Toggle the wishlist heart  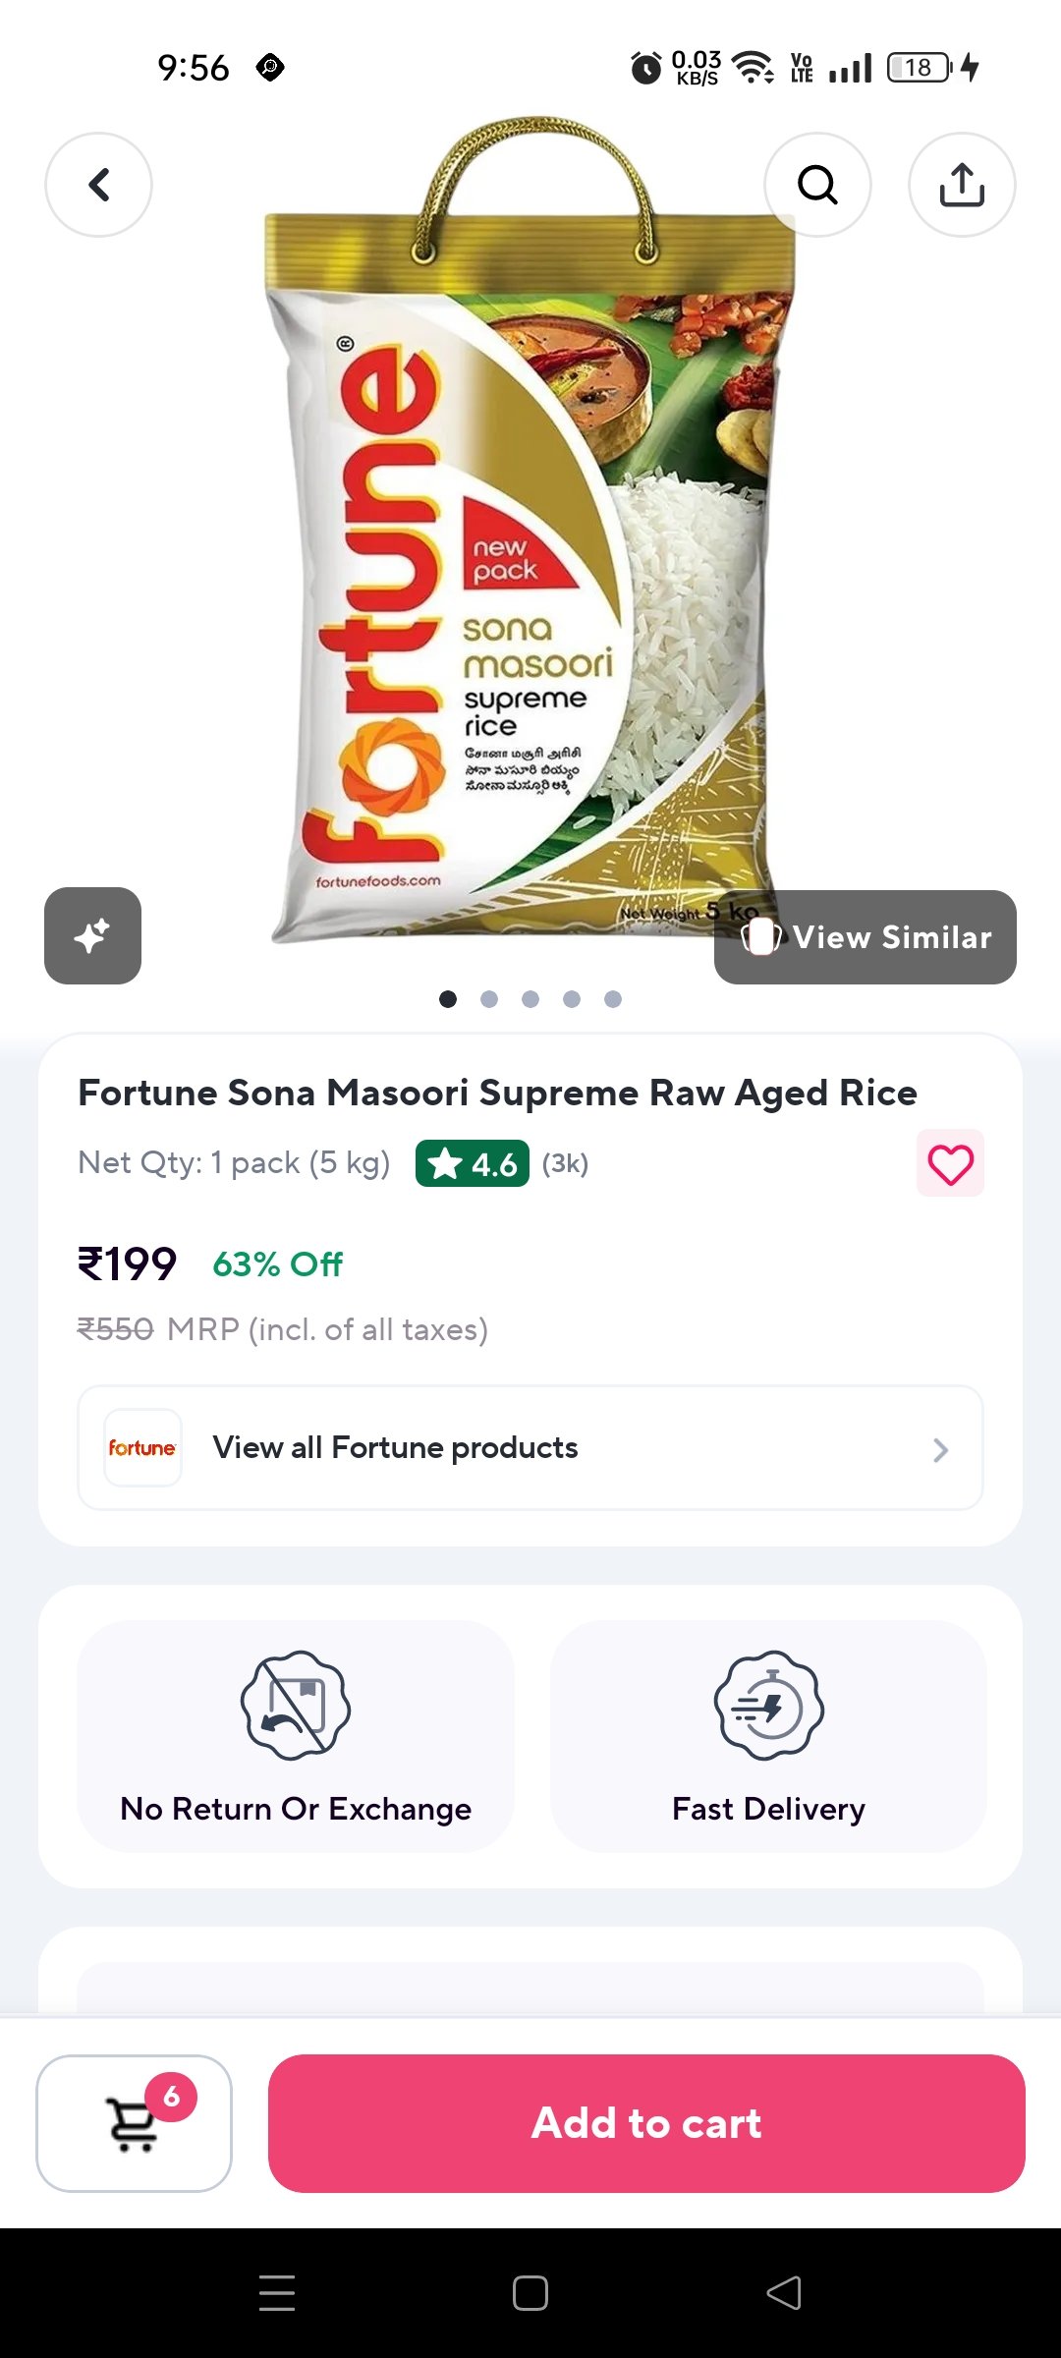point(950,1164)
